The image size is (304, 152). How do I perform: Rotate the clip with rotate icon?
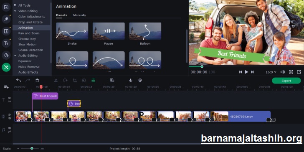point(65,81)
